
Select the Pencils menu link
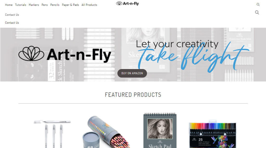(x=55, y=5)
